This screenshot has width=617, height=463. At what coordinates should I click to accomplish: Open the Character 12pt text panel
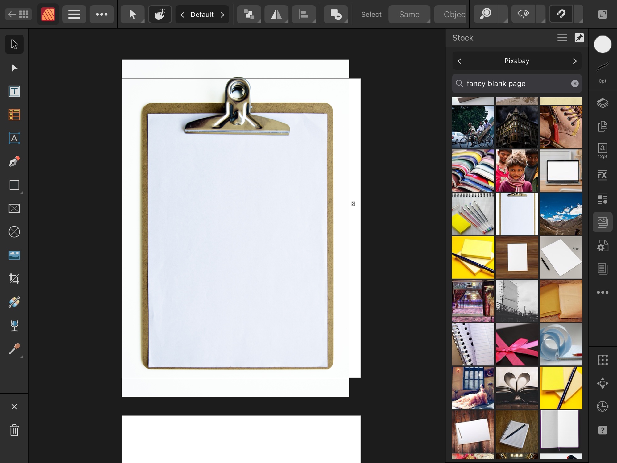603,151
